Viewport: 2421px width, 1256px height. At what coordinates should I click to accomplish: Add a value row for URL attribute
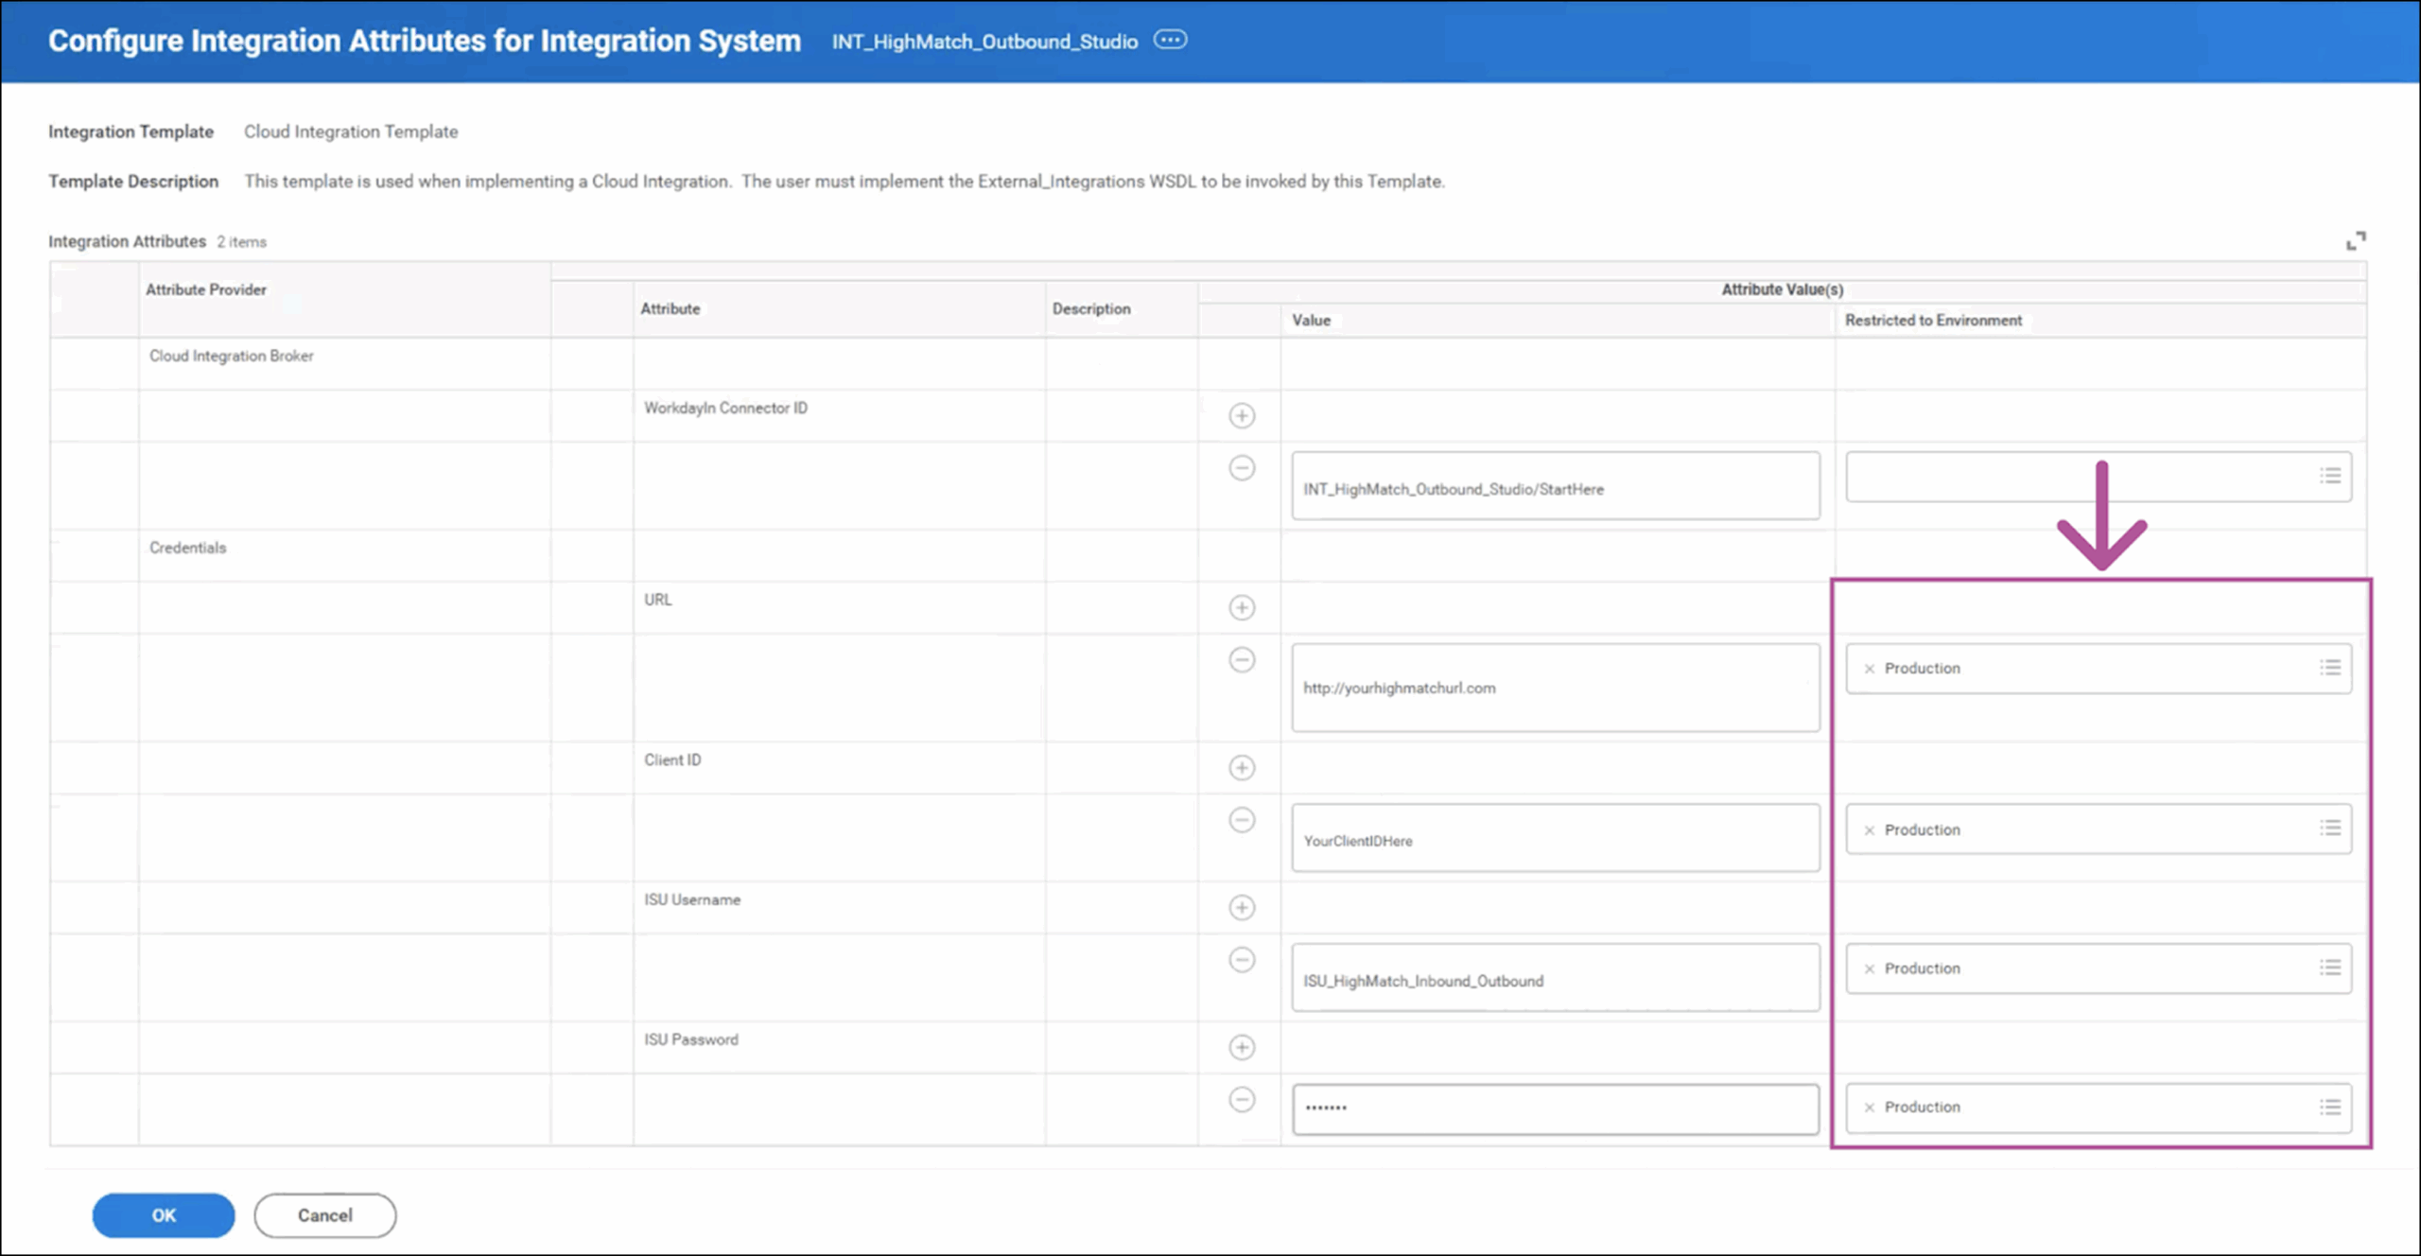1242,607
